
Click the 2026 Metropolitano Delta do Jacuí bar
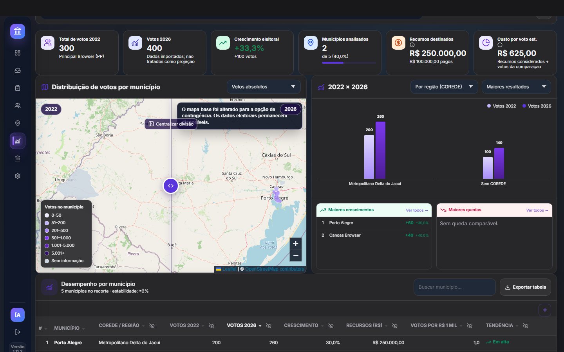[380, 150]
